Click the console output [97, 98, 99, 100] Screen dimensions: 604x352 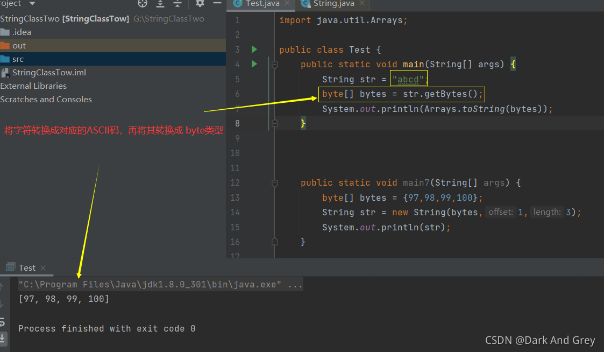click(64, 299)
